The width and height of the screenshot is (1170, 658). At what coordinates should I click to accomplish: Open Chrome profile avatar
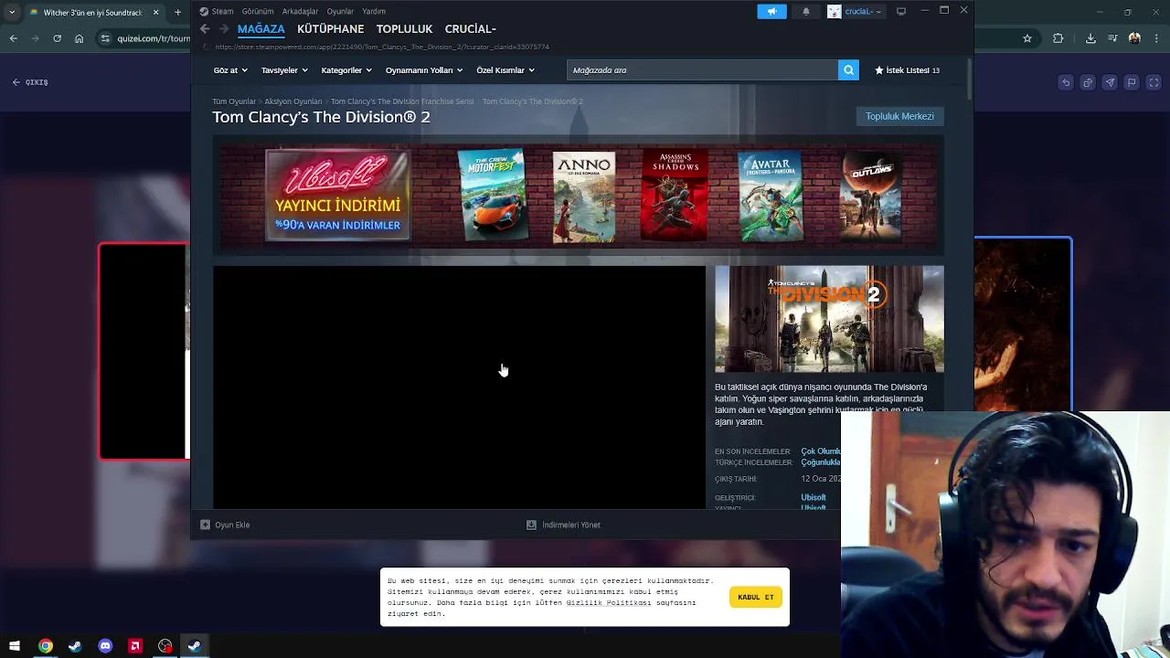pos(1134,38)
